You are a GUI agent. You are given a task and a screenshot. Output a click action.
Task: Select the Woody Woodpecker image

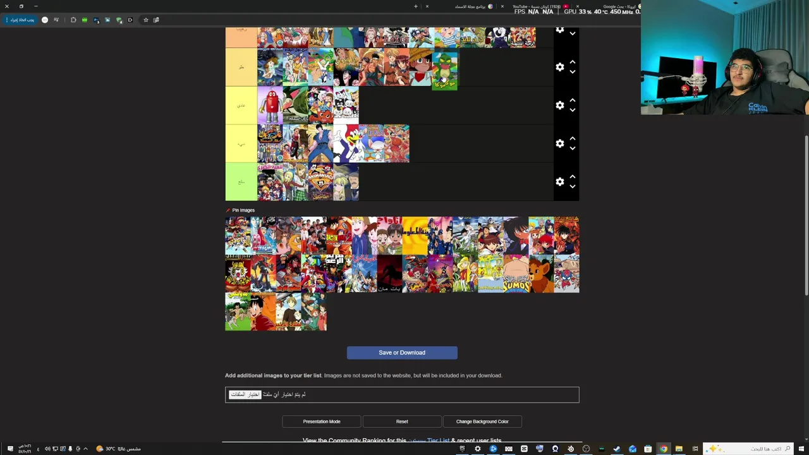(346, 143)
